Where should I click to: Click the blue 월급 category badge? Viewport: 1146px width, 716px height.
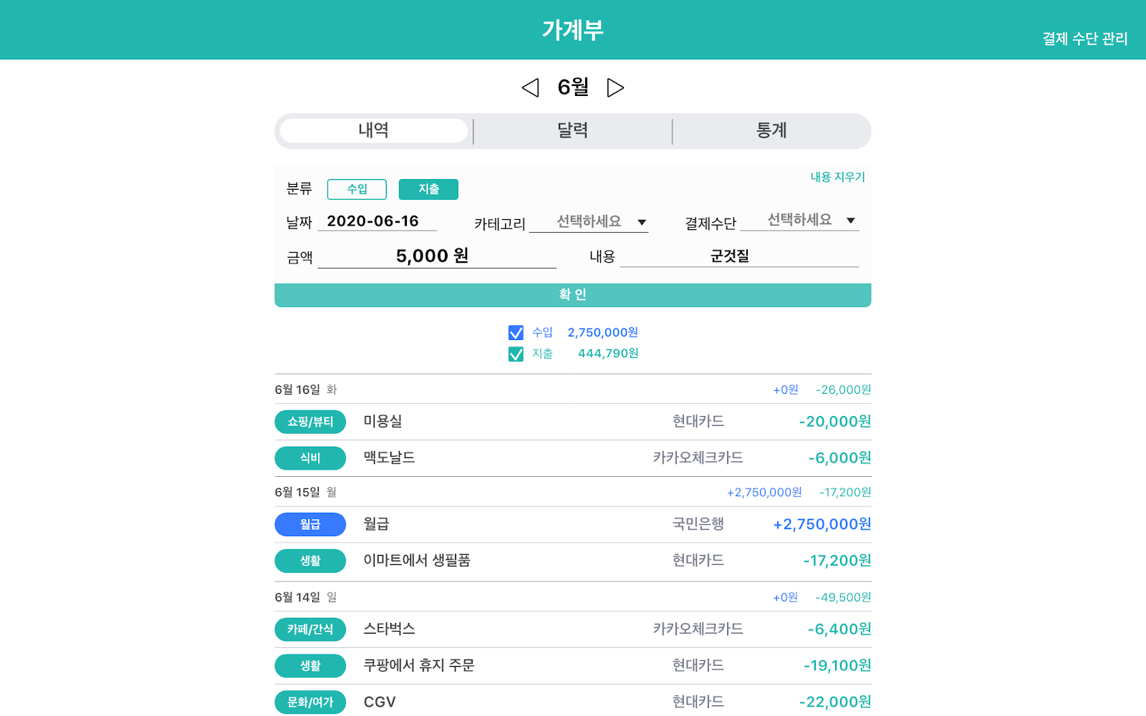pos(310,525)
